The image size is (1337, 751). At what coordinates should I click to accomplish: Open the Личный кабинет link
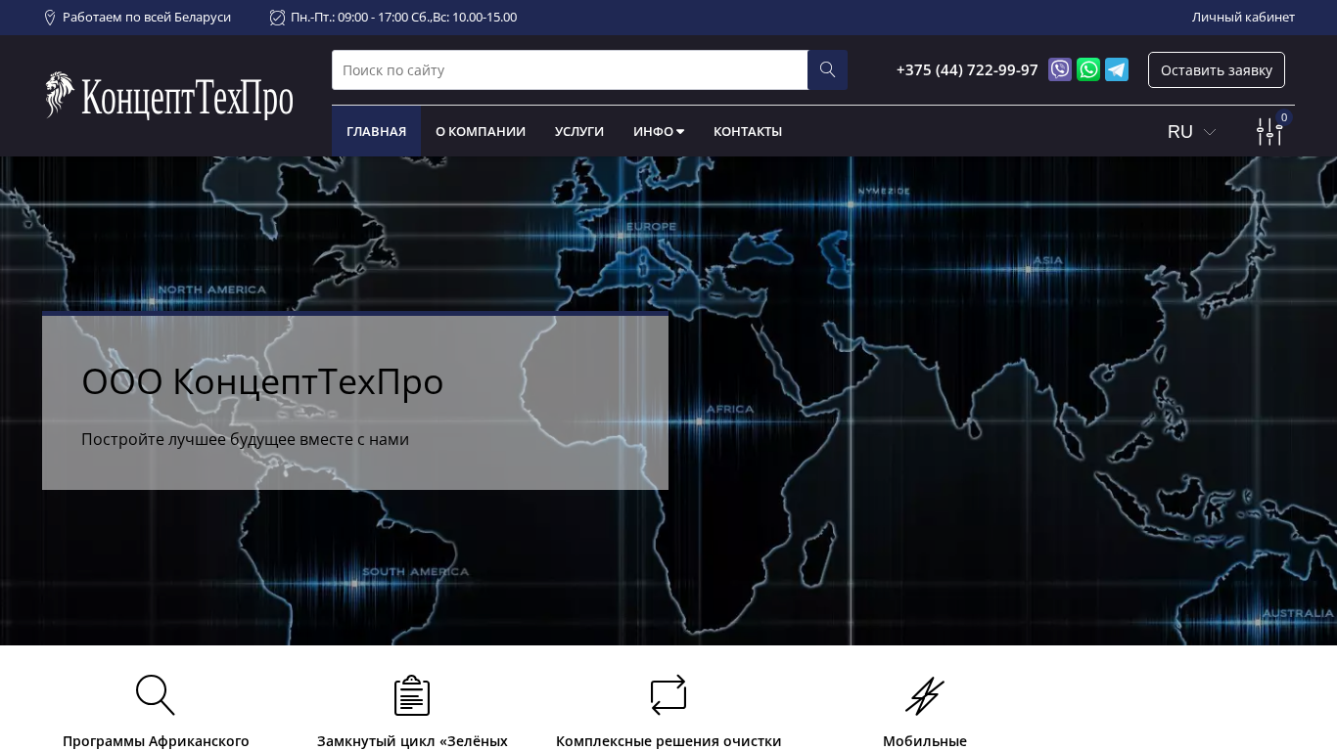coord(1243,18)
